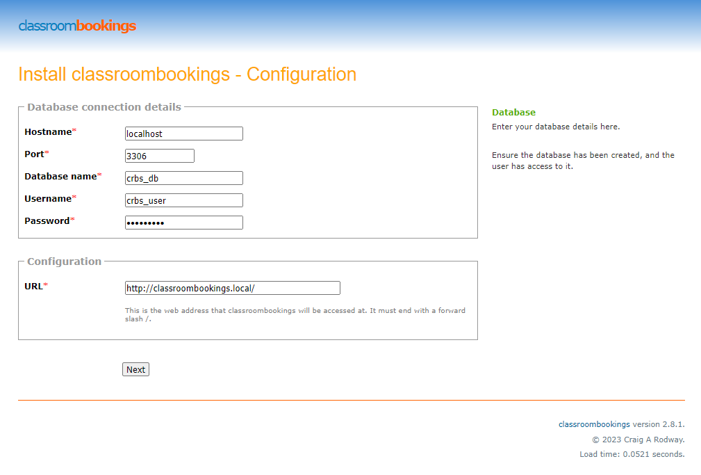Click the Install classroombookings Configuration heading
The width and height of the screenshot is (701, 475).
pyautogui.click(x=187, y=74)
